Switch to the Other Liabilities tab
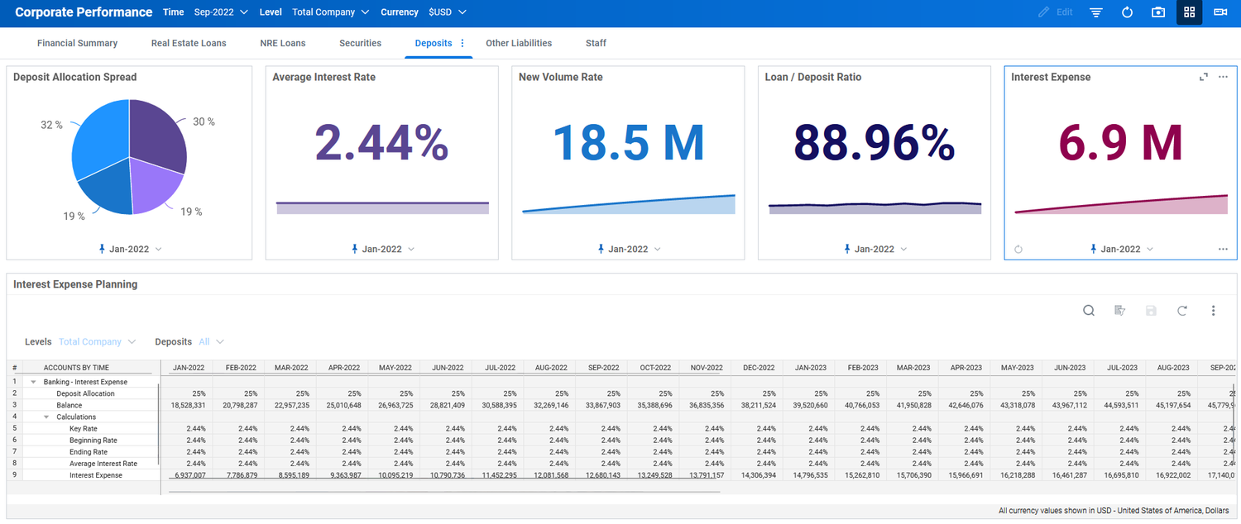Viewport: 1241px width, 524px height. pos(519,43)
